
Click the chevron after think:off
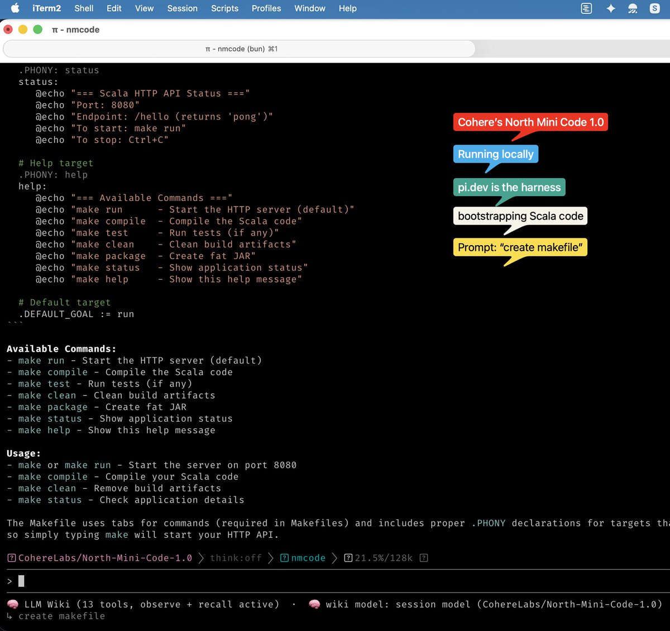[271, 558]
